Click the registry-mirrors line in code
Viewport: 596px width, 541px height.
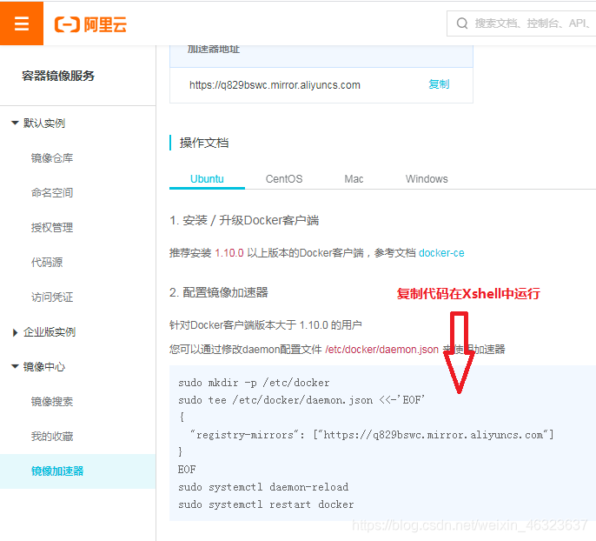(372, 435)
